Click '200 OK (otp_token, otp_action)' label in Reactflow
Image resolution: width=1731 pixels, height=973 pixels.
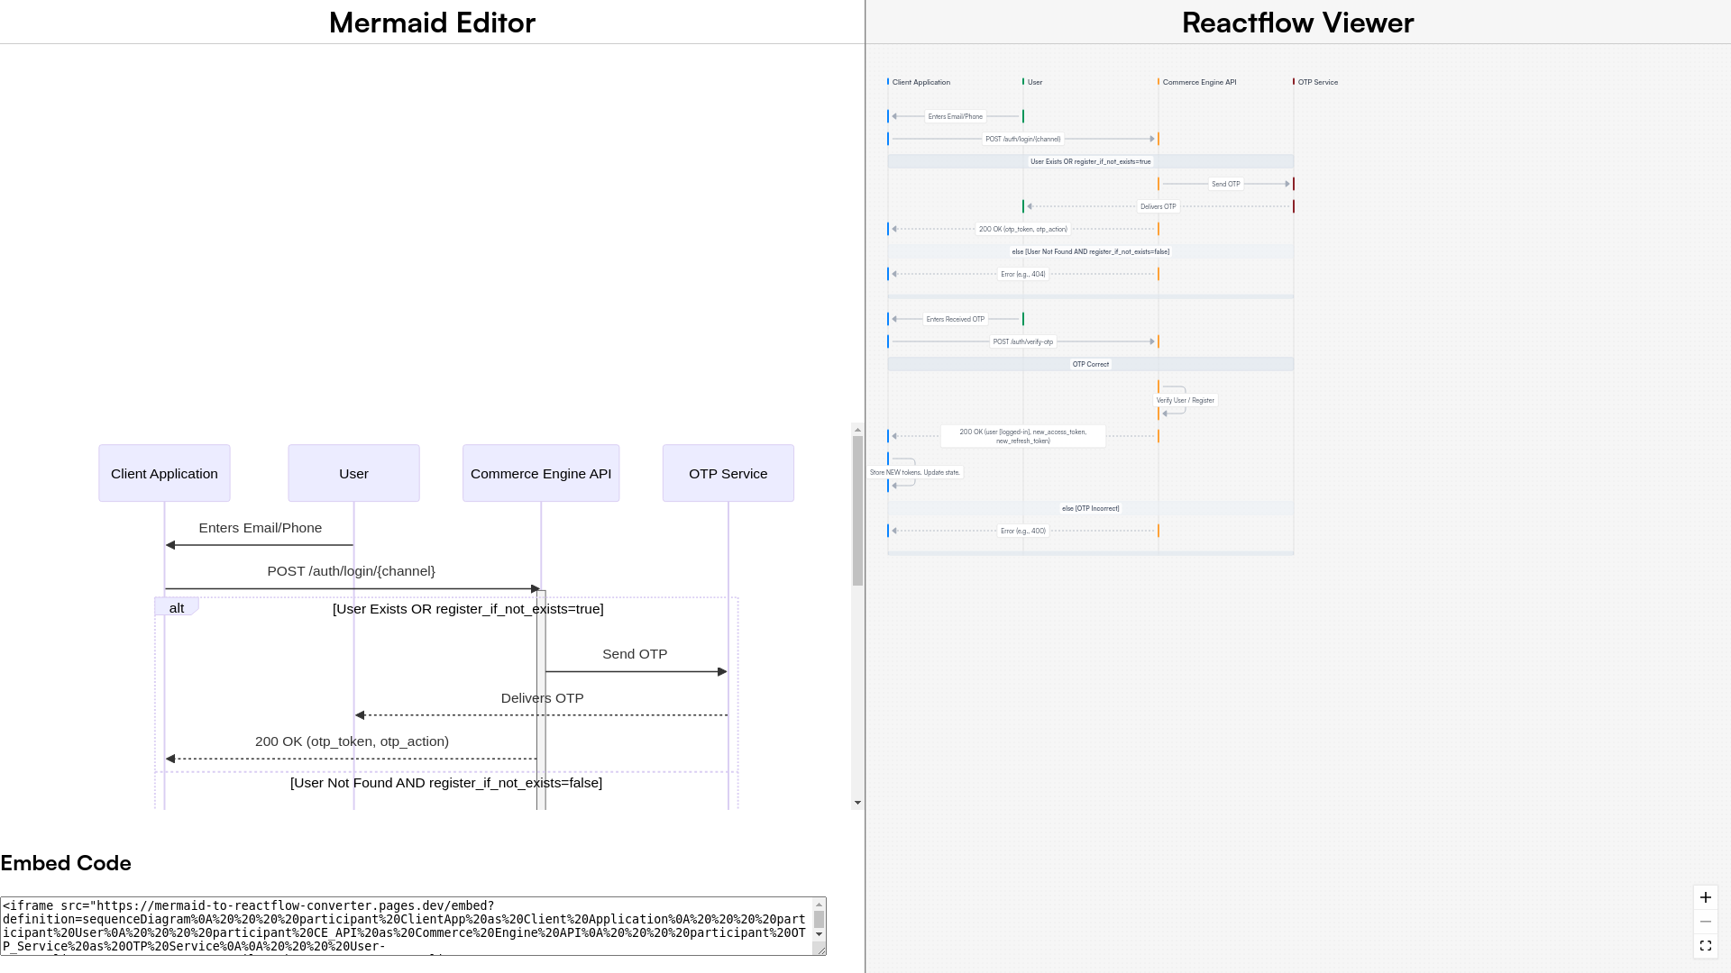pyautogui.click(x=1023, y=229)
